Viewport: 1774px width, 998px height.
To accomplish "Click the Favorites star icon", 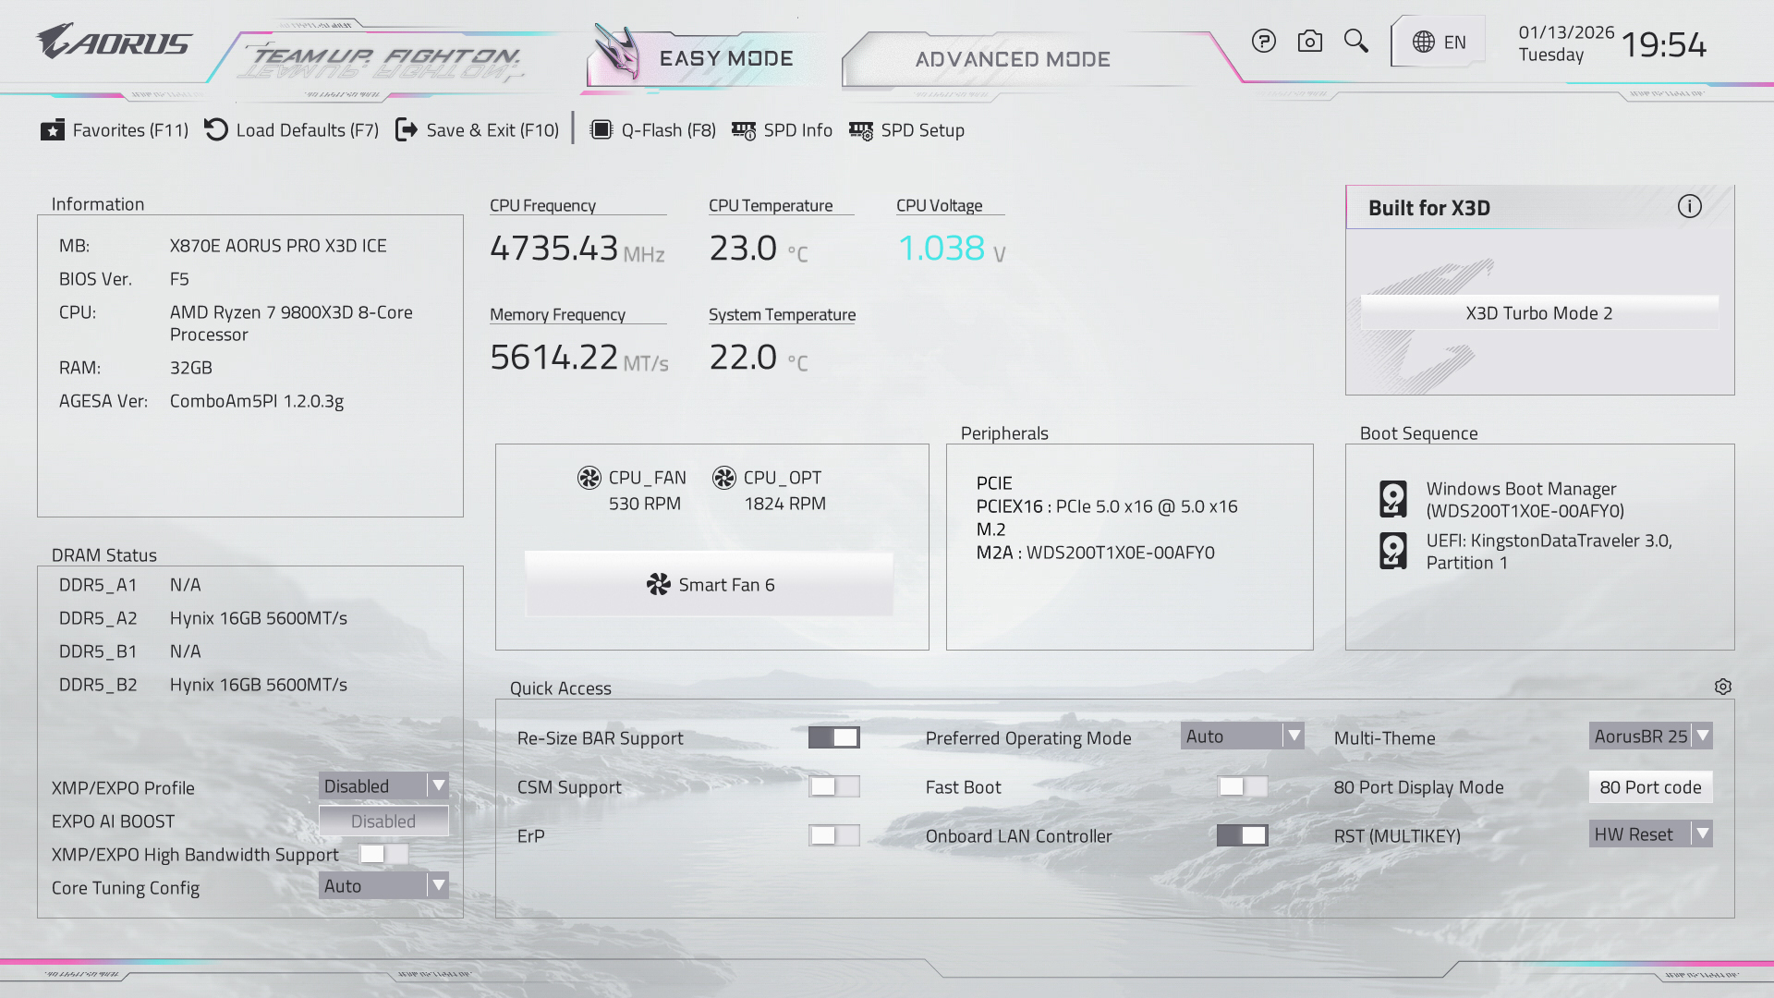I will tap(53, 130).
